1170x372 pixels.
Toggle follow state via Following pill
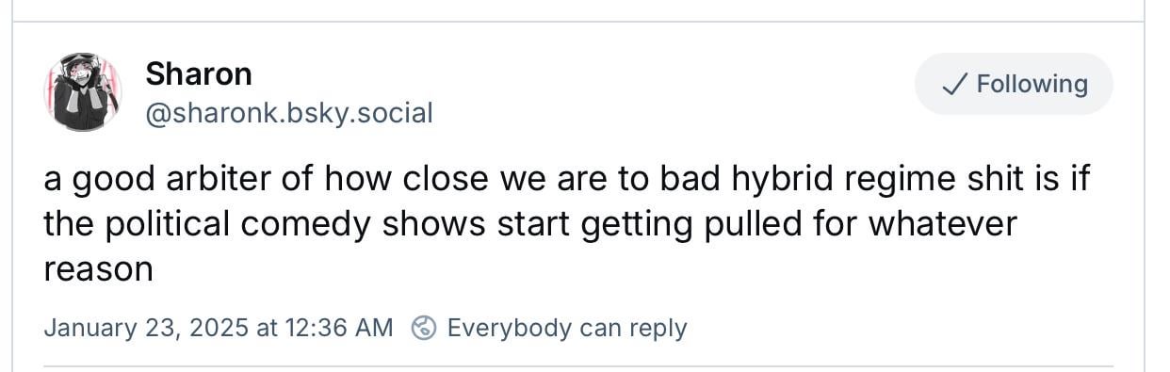1014,84
